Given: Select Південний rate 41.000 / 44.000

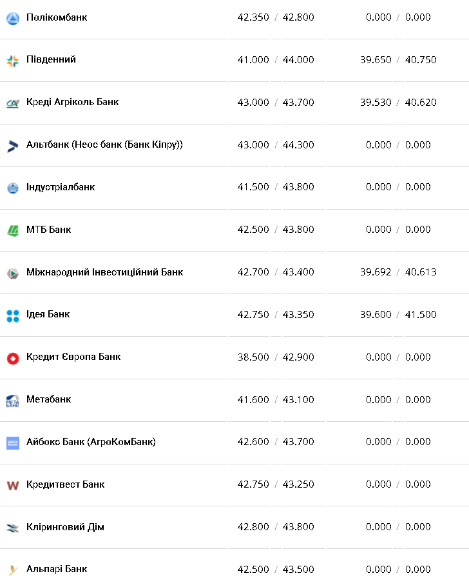Looking at the screenshot, I should [276, 60].
